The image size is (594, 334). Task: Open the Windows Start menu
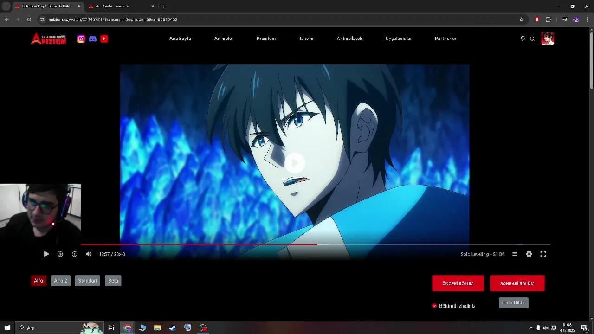coord(7,328)
